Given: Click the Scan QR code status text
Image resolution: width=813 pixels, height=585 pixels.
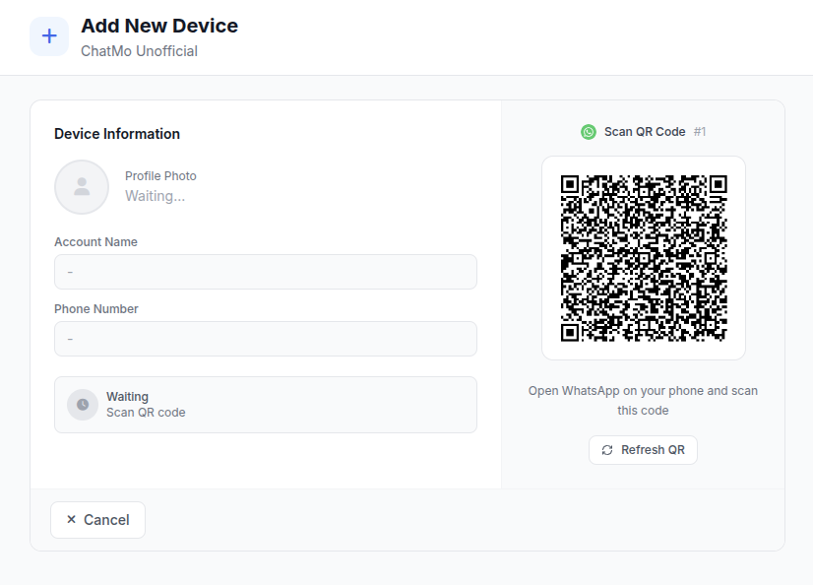Looking at the screenshot, I should pos(147,413).
